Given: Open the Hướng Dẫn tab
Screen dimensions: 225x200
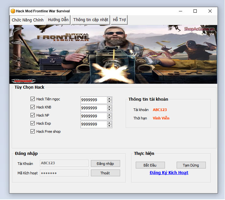Looking at the screenshot, I should coord(58,20).
